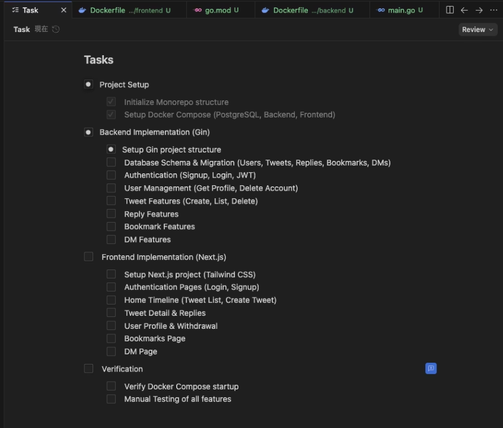This screenshot has height=428, width=503.
Task: Click the Docker whale icon on frontend Dockerfile tab
Action: tap(82, 10)
